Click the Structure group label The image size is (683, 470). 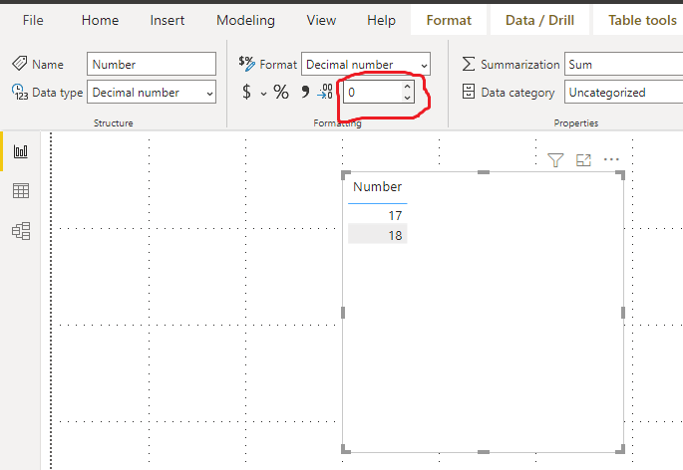point(114,123)
